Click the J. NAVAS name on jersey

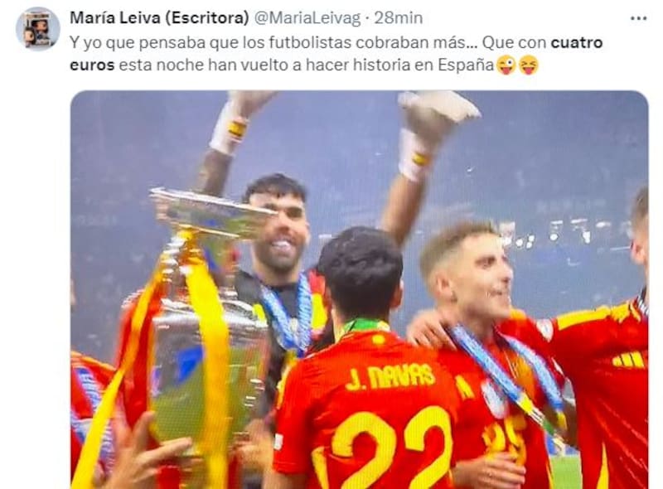click(390, 377)
